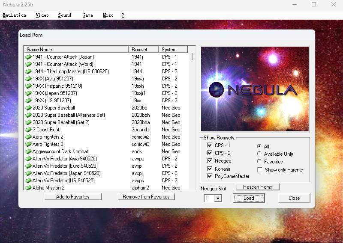Screen dimensions: 343x243
Task: Click the Add to Favorites button
Action: 73,197
